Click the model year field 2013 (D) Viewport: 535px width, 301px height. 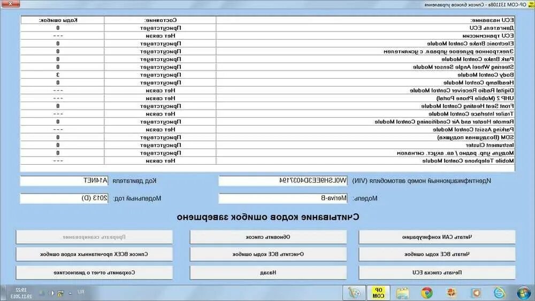tap(64, 198)
